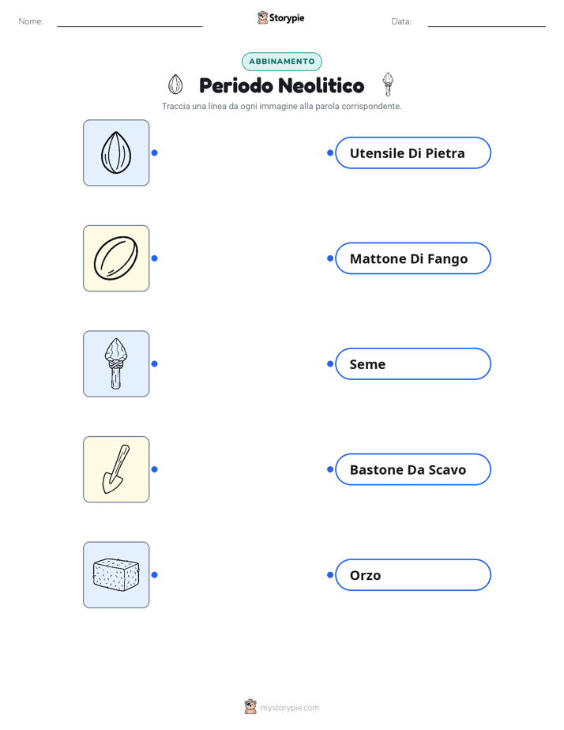
Task: Open the mystorypie.com link
Action: (289, 708)
